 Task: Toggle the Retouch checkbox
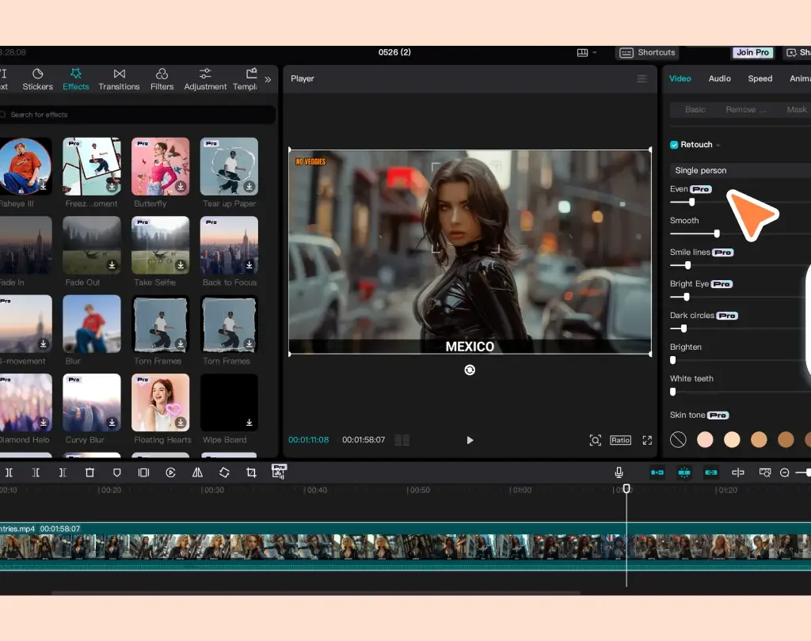[x=674, y=145]
